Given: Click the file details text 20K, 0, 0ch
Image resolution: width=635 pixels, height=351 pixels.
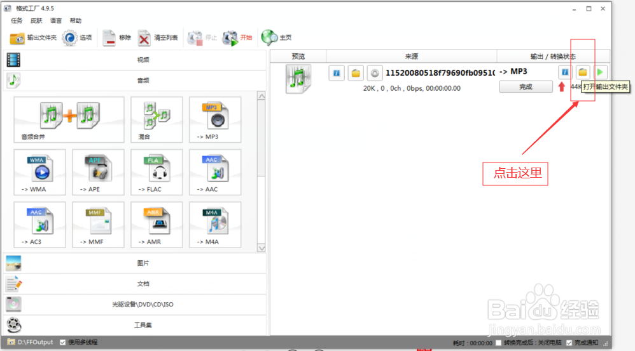Looking at the screenshot, I should tap(412, 88).
